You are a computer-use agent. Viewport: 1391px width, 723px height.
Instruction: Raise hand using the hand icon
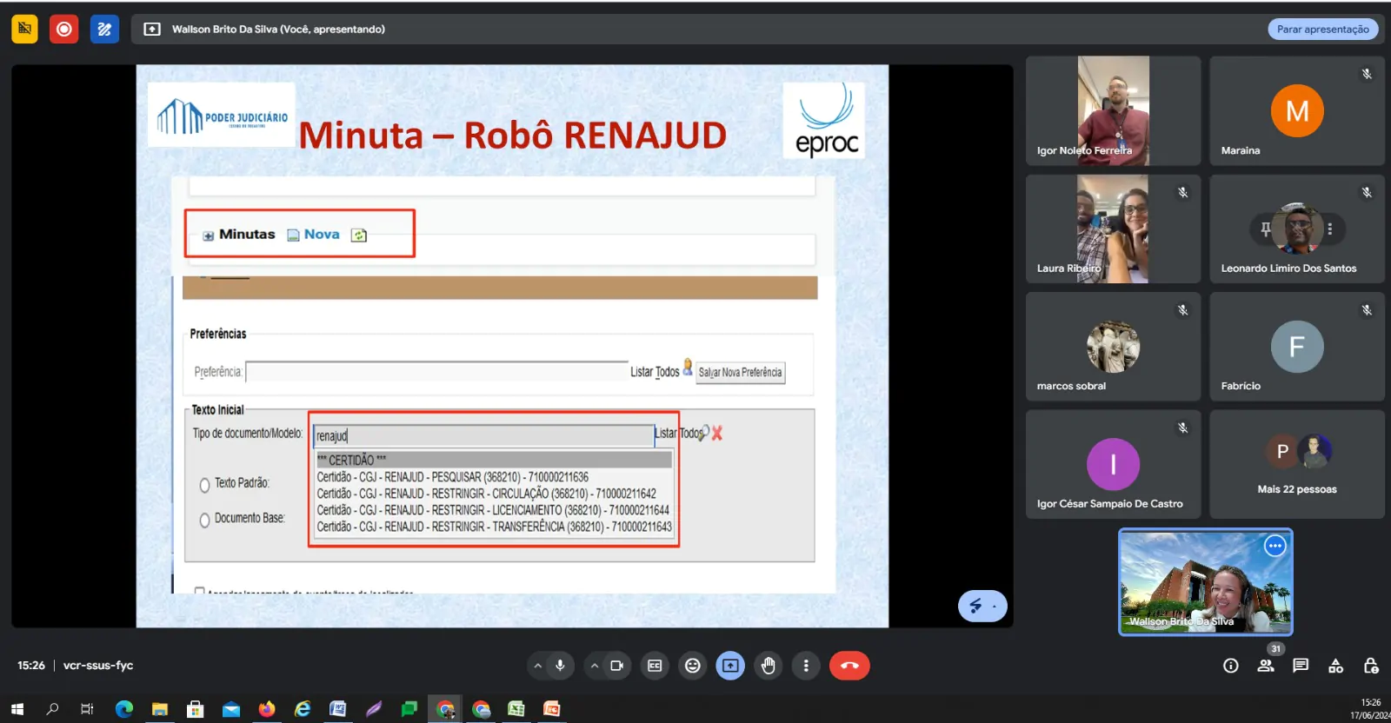pos(768,666)
